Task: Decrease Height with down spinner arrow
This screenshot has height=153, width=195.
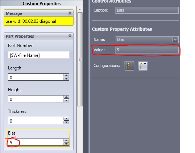Action: coord(66,101)
